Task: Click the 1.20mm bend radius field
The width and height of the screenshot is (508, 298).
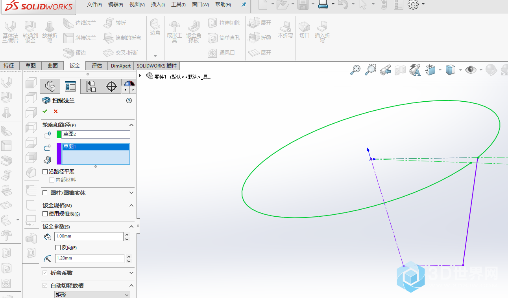Action: click(89, 258)
